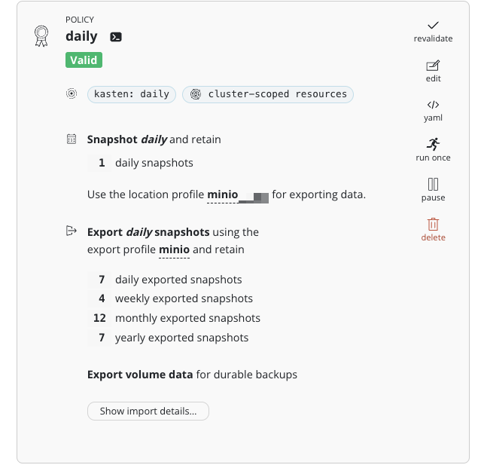Click the daily policy title
Screen dimensions: 484x468
[81, 36]
